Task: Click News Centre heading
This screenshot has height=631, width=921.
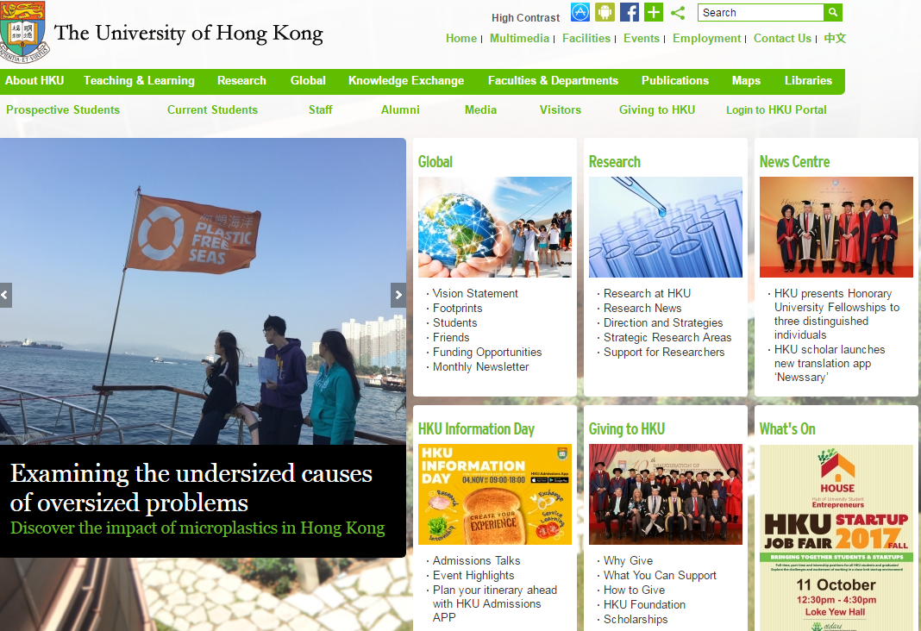Action: coord(794,161)
